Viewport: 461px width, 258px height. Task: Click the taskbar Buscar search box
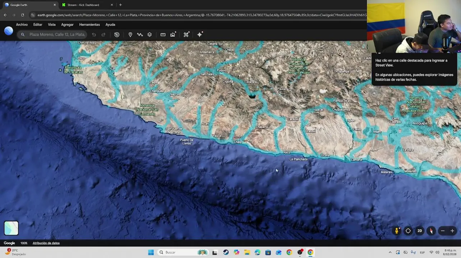(x=184, y=252)
